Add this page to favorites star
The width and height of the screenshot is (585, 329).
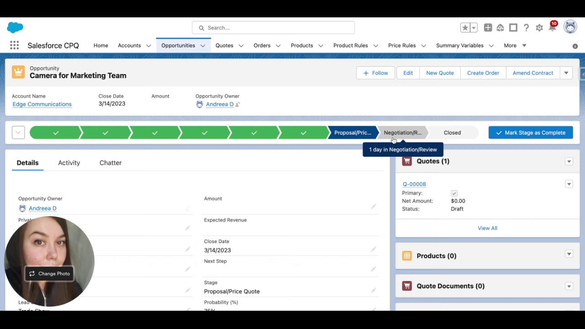coord(465,28)
